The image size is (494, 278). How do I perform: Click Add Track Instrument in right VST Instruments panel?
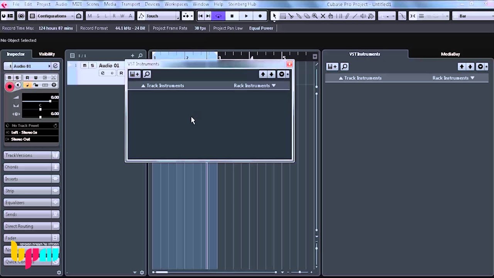click(332, 66)
